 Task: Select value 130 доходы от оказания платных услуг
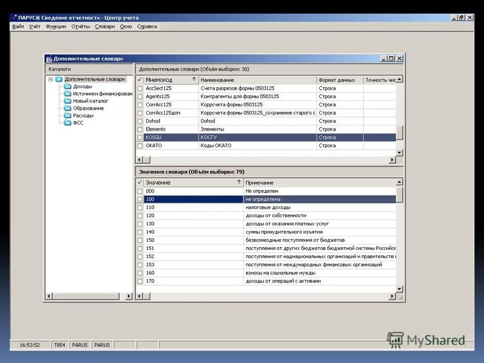(266, 224)
